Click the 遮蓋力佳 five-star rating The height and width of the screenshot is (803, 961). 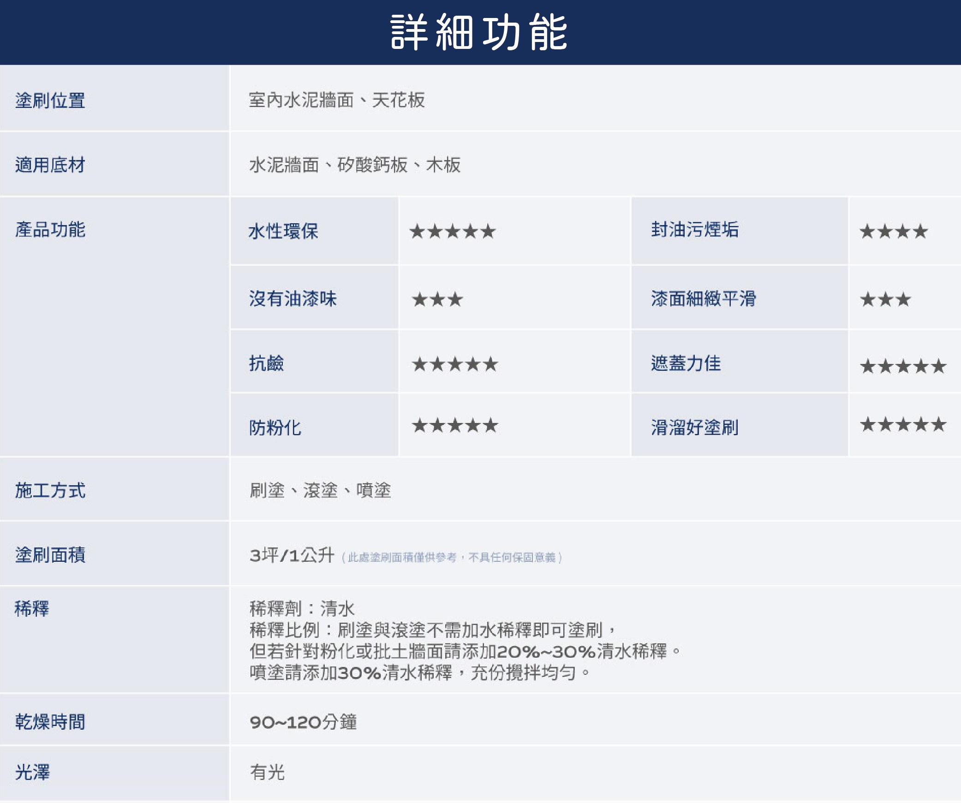[x=903, y=366]
